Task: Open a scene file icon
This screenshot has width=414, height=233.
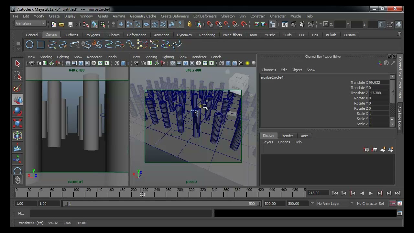Action: click(61, 24)
